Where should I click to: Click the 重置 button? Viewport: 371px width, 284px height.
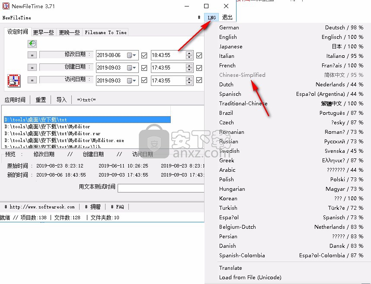pos(41,100)
